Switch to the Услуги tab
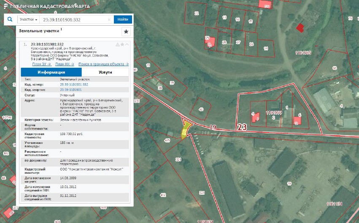 105,72
